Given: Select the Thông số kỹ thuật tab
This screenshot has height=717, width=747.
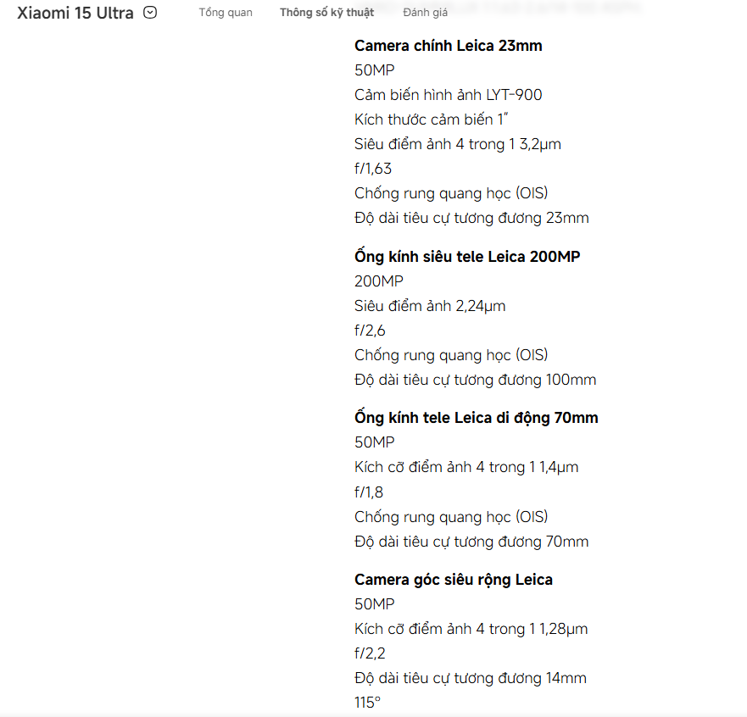Looking at the screenshot, I should (x=326, y=13).
